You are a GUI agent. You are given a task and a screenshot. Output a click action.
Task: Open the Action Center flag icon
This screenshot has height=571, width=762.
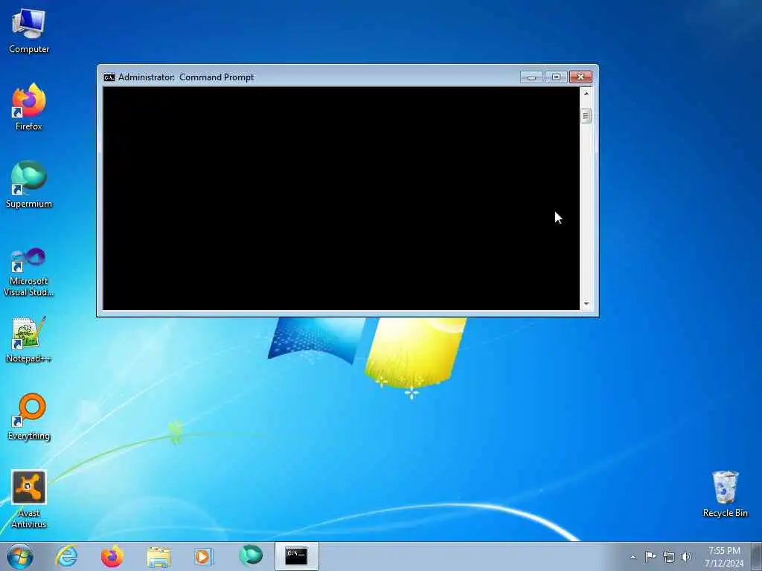click(x=650, y=556)
